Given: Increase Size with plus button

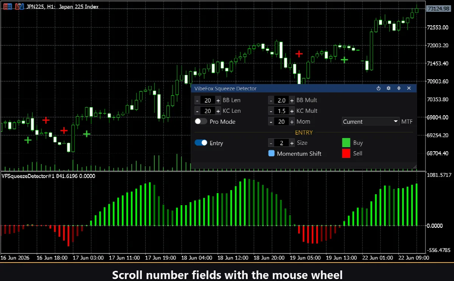Looking at the screenshot, I should tap(292, 143).
